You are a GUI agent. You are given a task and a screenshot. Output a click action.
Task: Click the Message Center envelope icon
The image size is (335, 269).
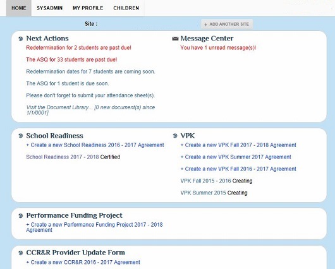(175, 39)
